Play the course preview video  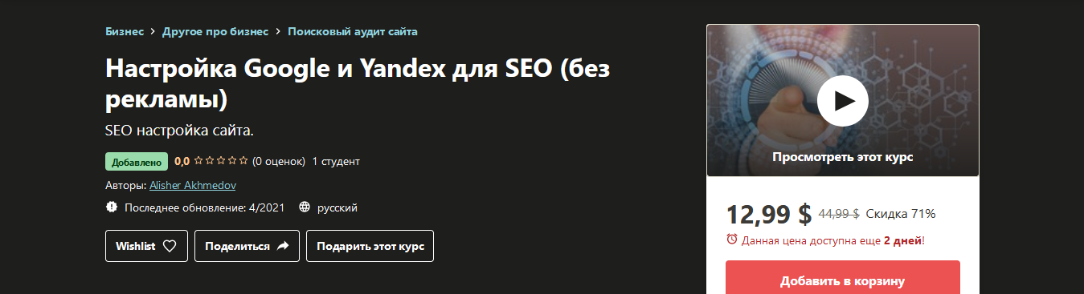point(842,100)
